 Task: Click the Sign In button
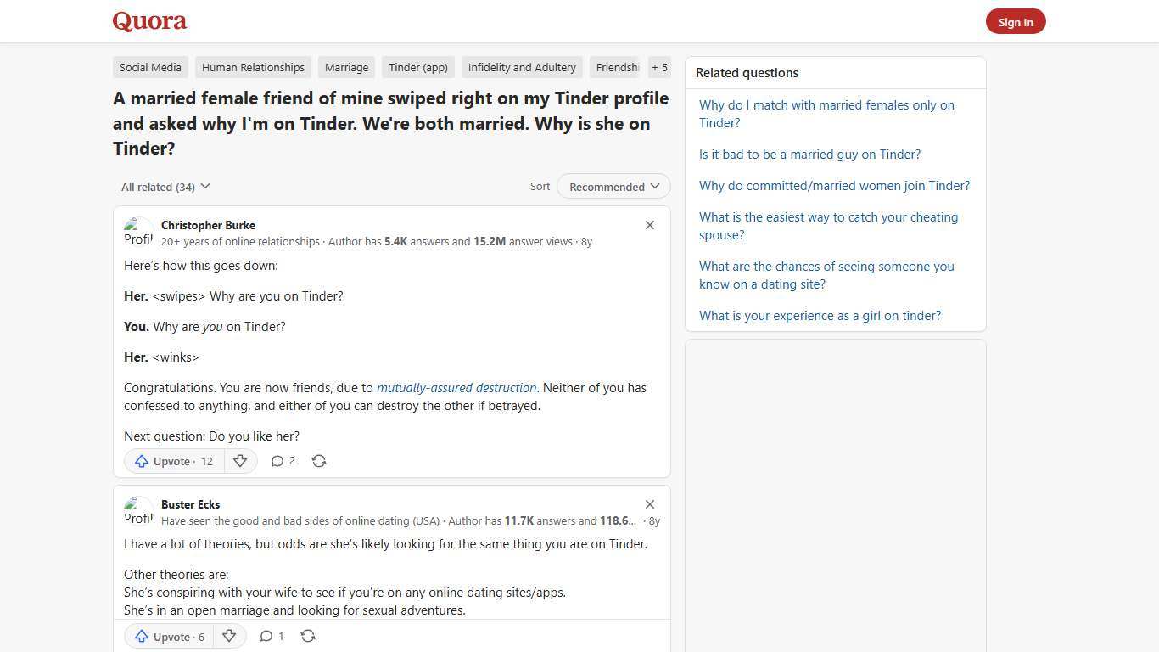click(x=1016, y=21)
